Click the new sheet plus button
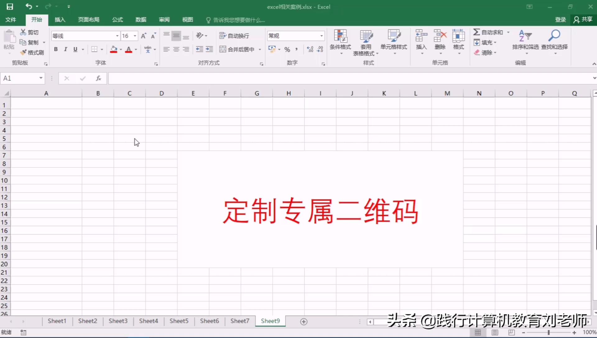 tap(304, 322)
